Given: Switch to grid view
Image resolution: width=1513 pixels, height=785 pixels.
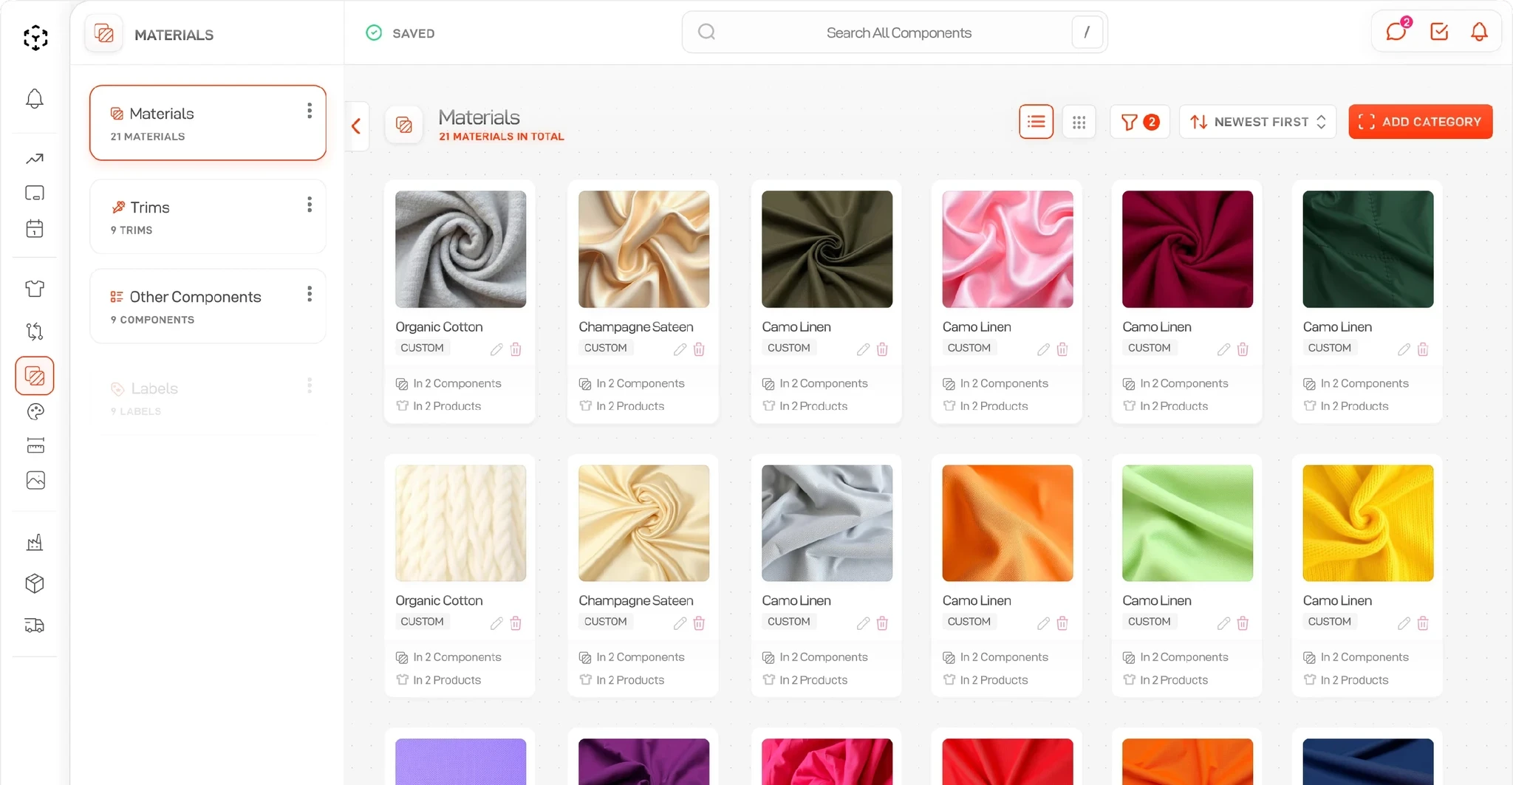Looking at the screenshot, I should (x=1079, y=122).
